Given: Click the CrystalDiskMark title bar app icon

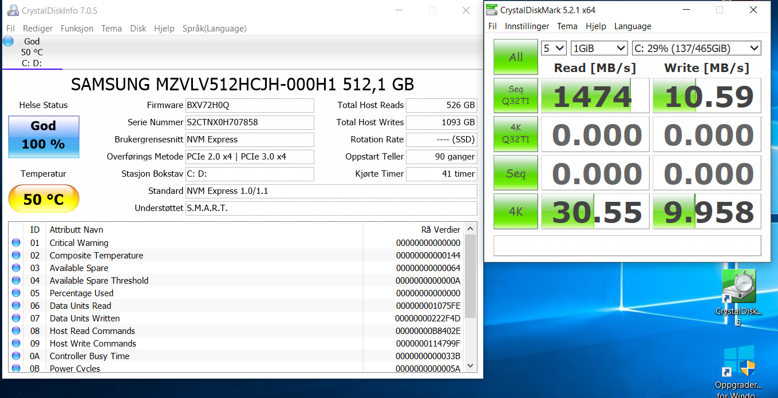Looking at the screenshot, I should click(x=492, y=10).
